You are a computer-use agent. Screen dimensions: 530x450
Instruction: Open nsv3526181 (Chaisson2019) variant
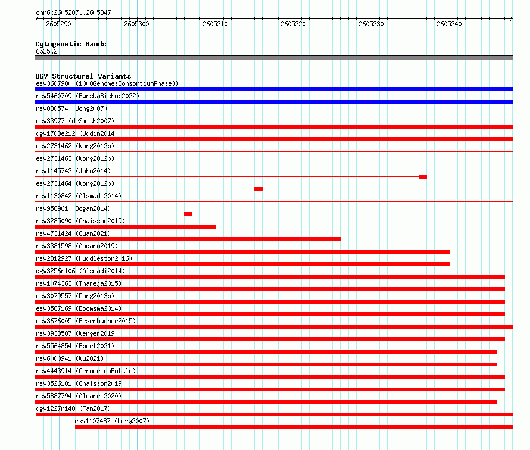pyautogui.click(x=80, y=383)
